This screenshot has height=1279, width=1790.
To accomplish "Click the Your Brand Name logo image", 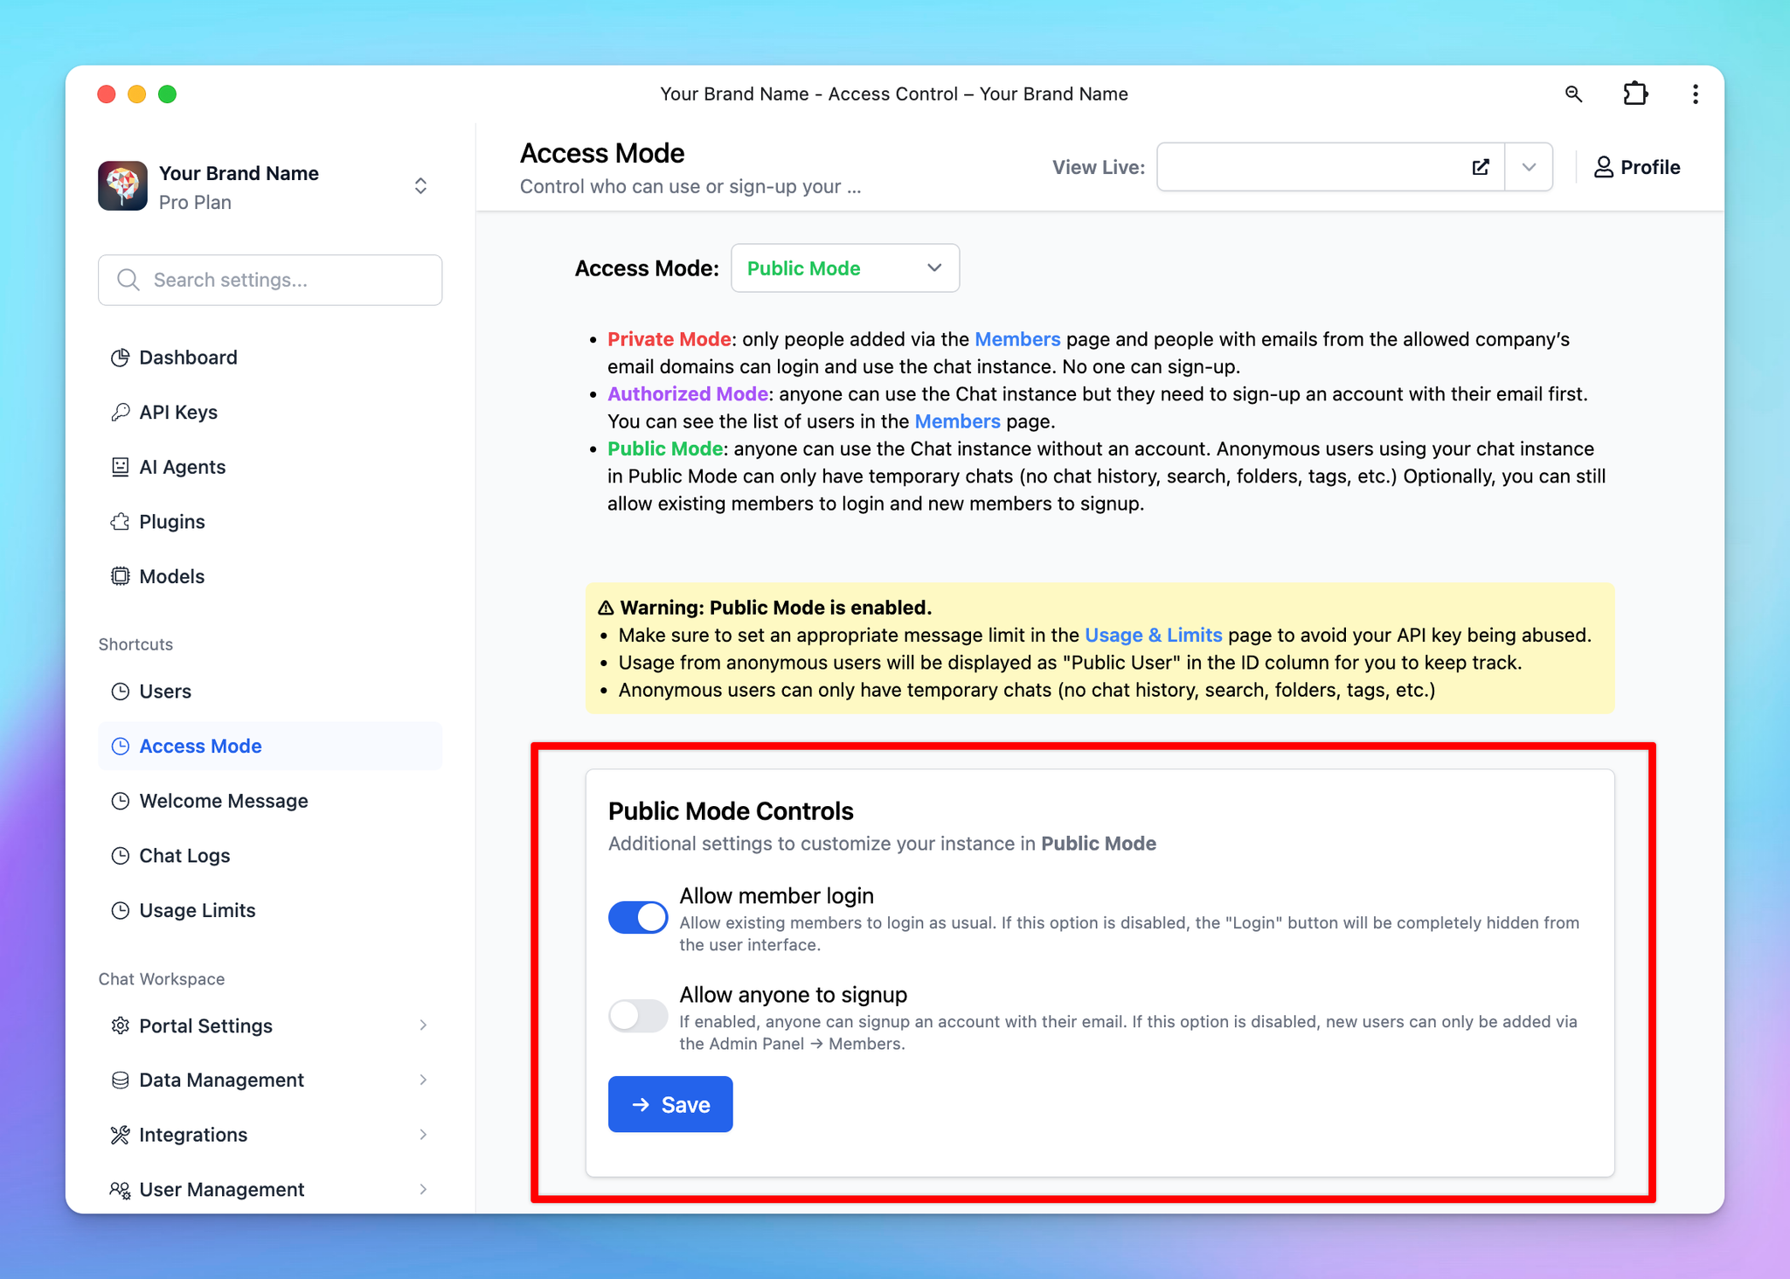I will point(122,185).
